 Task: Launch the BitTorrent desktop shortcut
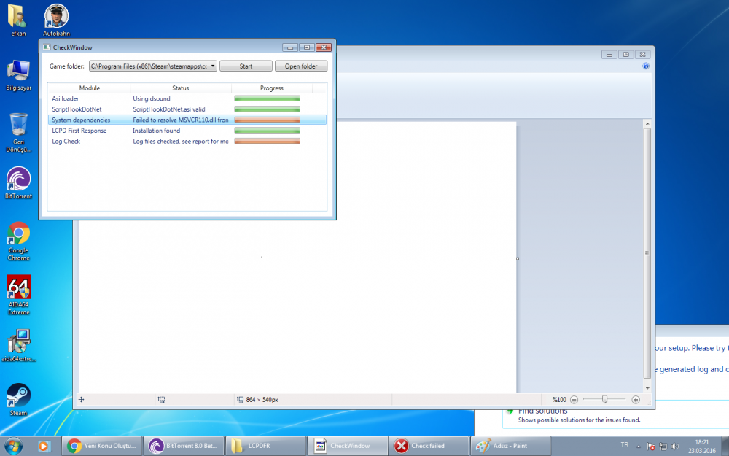click(x=19, y=183)
